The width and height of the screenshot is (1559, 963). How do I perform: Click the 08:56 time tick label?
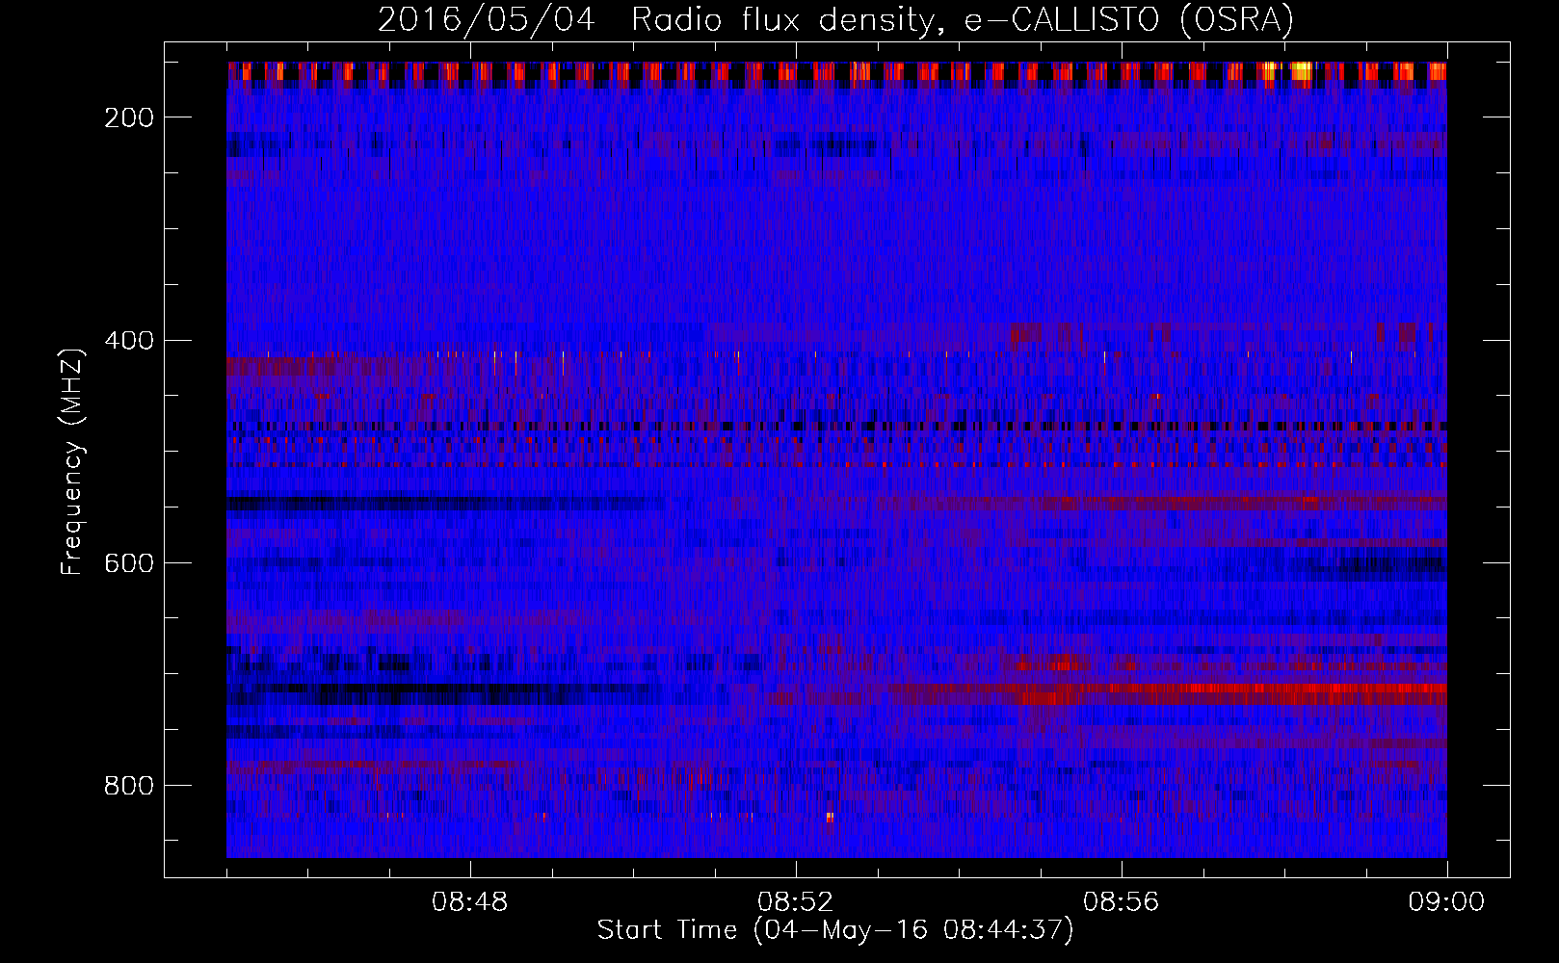(x=1121, y=902)
